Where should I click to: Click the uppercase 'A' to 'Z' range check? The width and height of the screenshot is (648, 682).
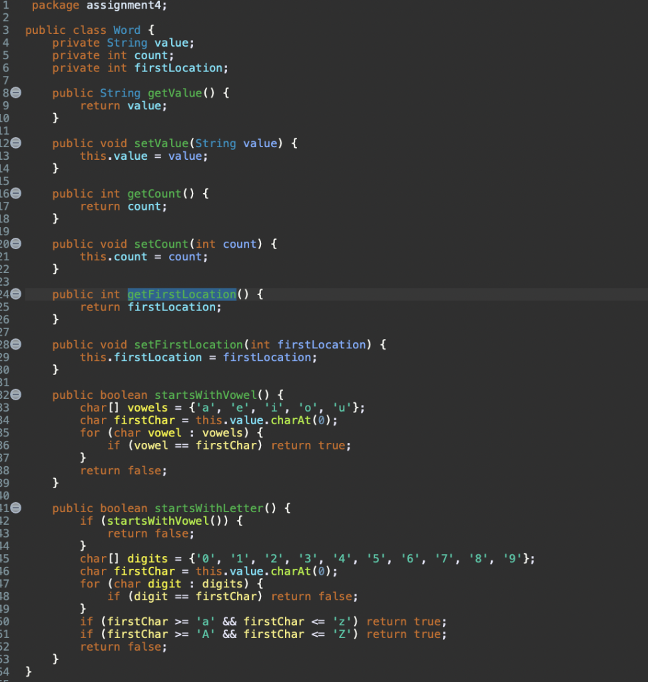tap(219, 635)
